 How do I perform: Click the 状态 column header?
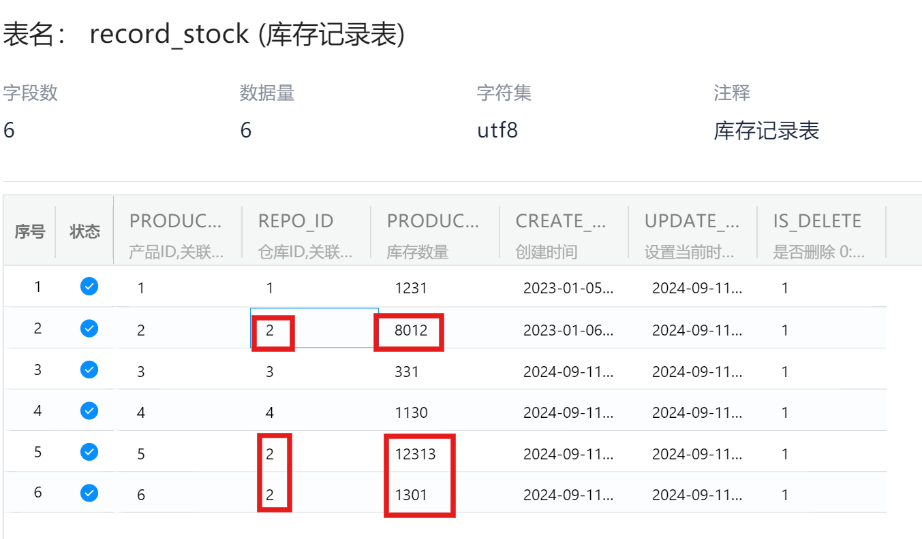[84, 232]
